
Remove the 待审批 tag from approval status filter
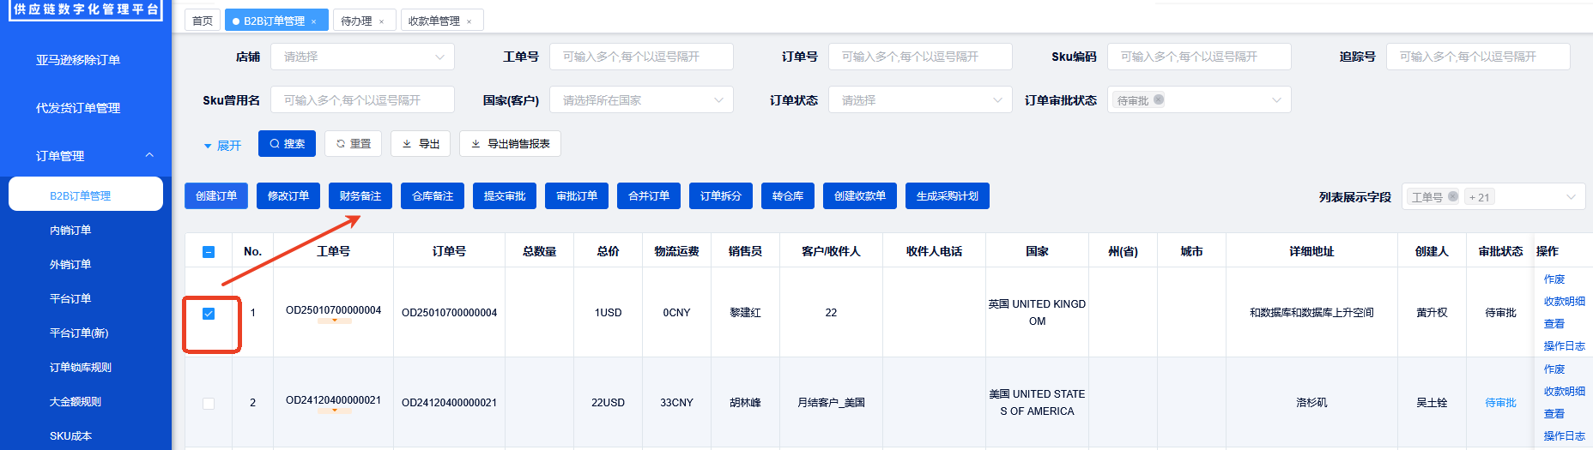(x=1159, y=99)
